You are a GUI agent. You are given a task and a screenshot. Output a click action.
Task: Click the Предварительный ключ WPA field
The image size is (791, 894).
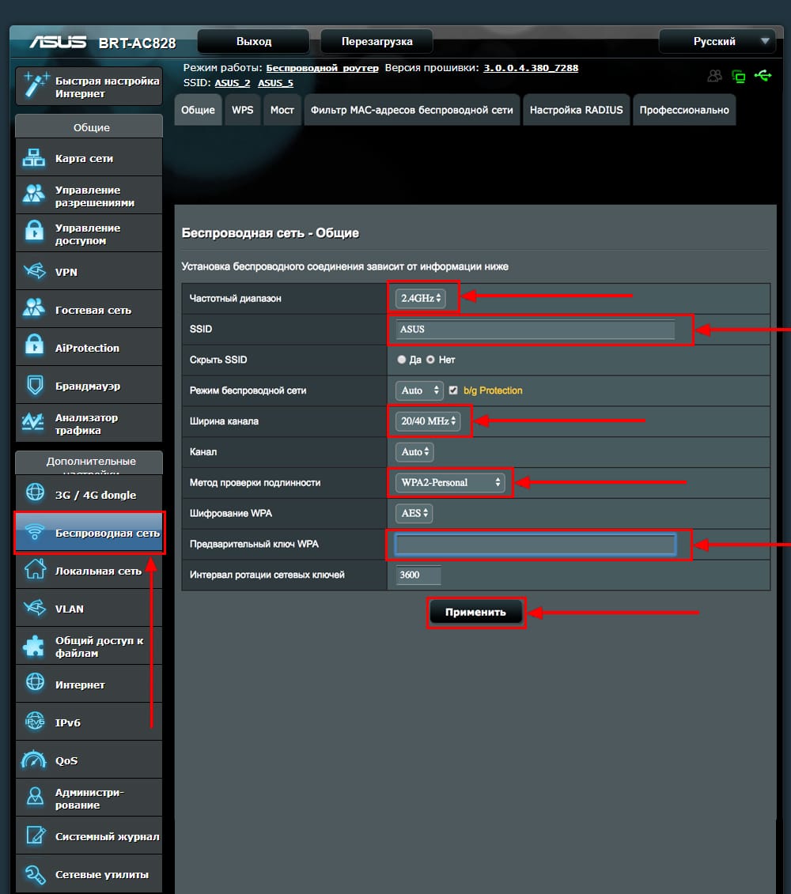(x=536, y=545)
